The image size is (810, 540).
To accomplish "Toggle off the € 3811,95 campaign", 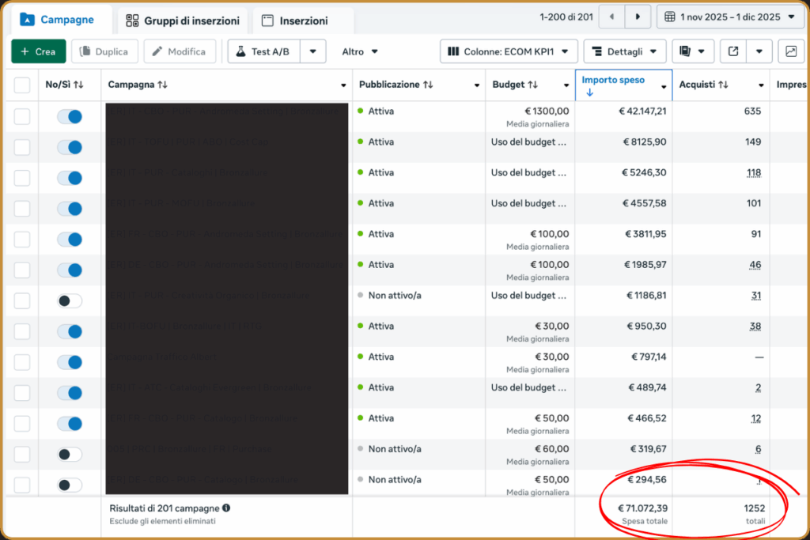I will [x=70, y=240].
